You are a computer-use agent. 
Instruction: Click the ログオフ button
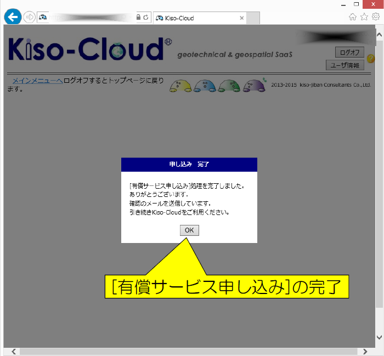[349, 53]
